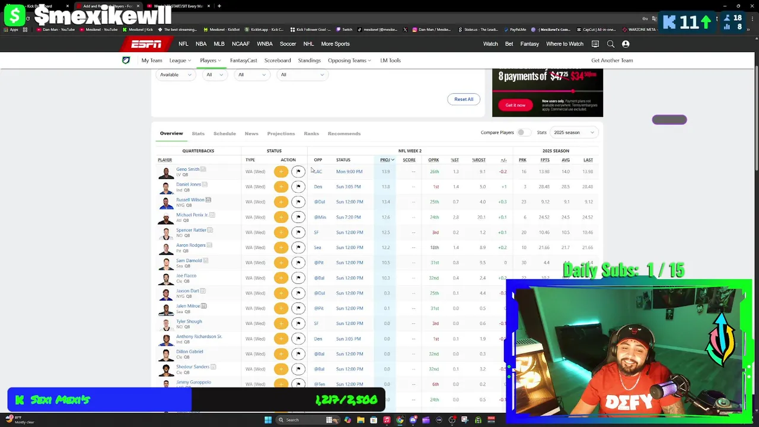
Task: Open Google Chrome from the taskbar
Action: coord(400,420)
